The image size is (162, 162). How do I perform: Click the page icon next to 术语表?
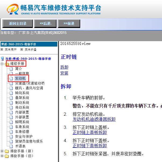pos(11,146)
